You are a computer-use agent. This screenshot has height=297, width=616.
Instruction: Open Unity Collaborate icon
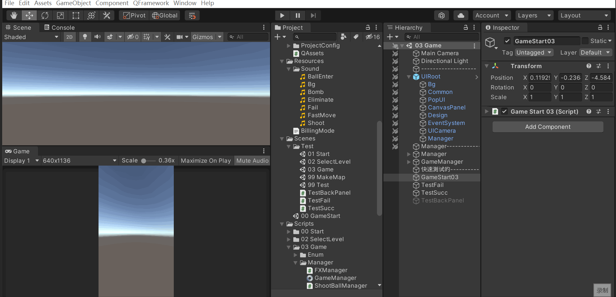click(442, 15)
